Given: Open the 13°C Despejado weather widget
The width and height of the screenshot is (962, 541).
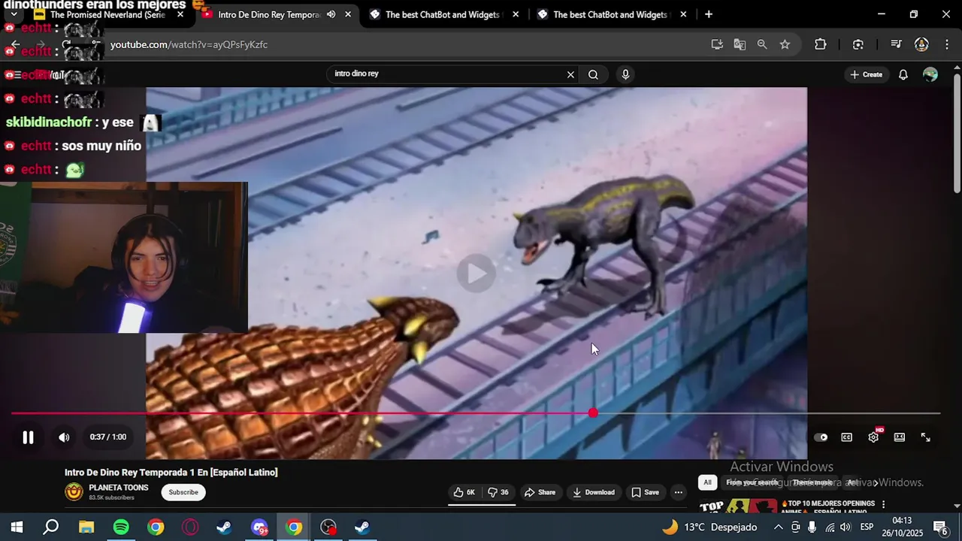Looking at the screenshot, I should [709, 527].
